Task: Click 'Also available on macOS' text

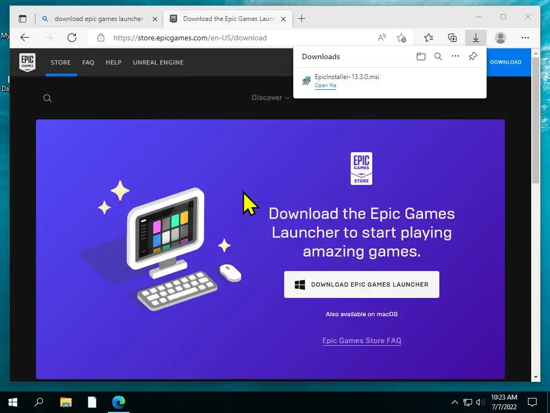Action: click(361, 314)
